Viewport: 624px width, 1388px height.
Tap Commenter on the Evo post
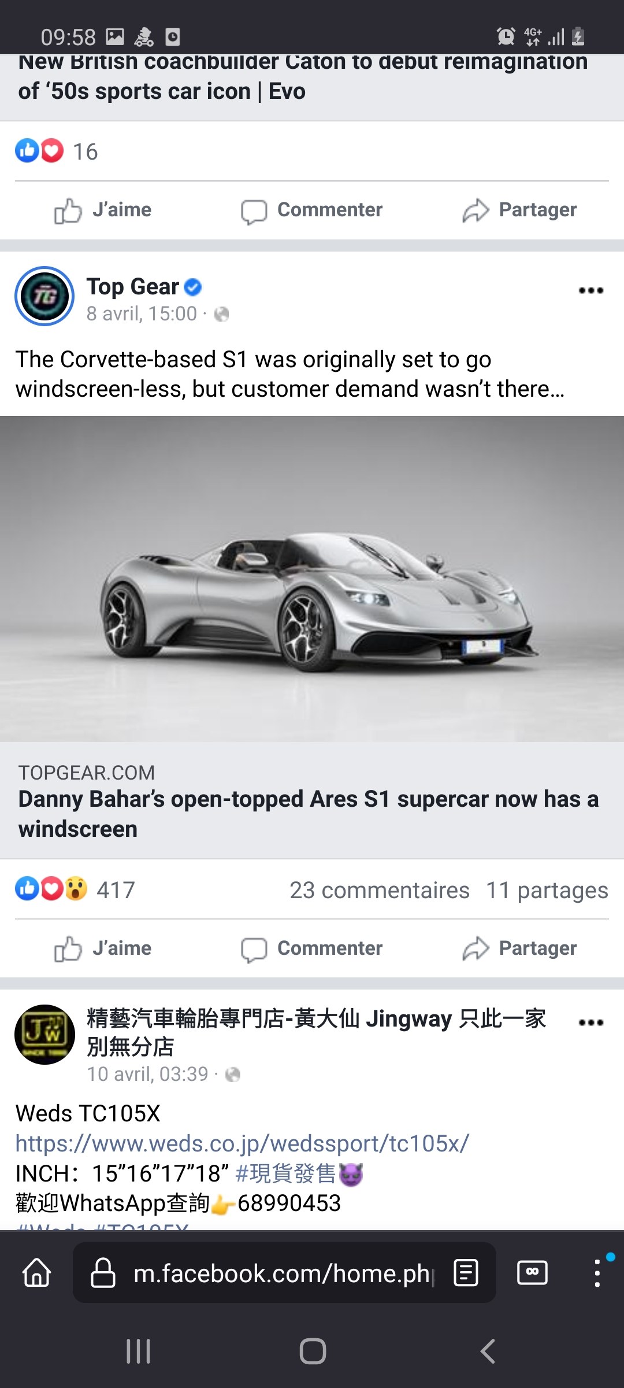click(312, 210)
